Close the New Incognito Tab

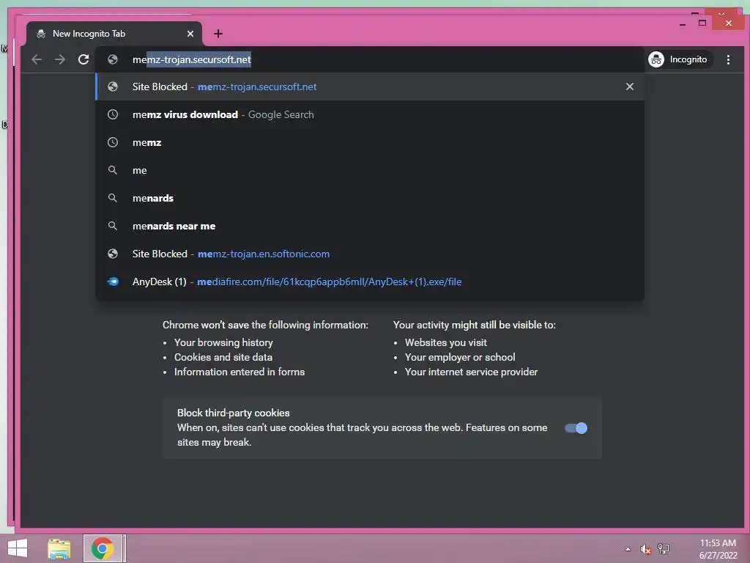[190, 34]
